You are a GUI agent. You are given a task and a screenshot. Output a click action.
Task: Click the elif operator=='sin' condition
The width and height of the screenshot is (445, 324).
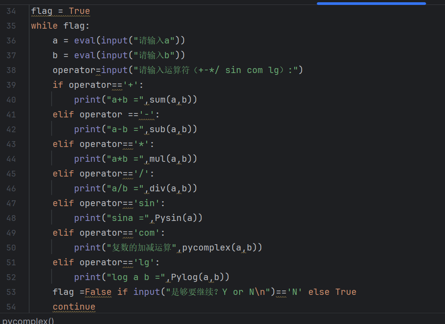pos(109,203)
